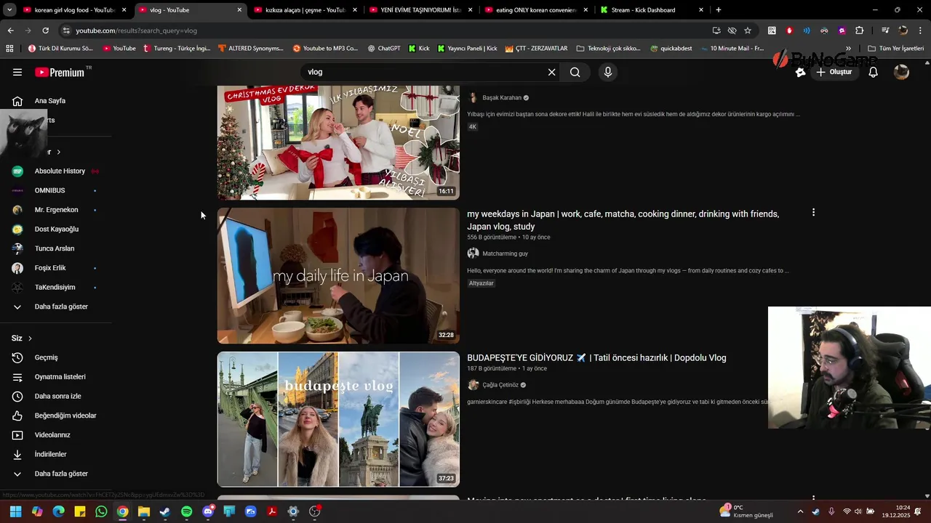Viewport: 931px width, 523px height.
Task: Start voice search with the microphone
Action: [608, 72]
